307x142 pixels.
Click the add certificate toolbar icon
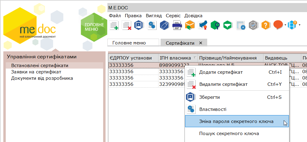[x=114, y=25]
